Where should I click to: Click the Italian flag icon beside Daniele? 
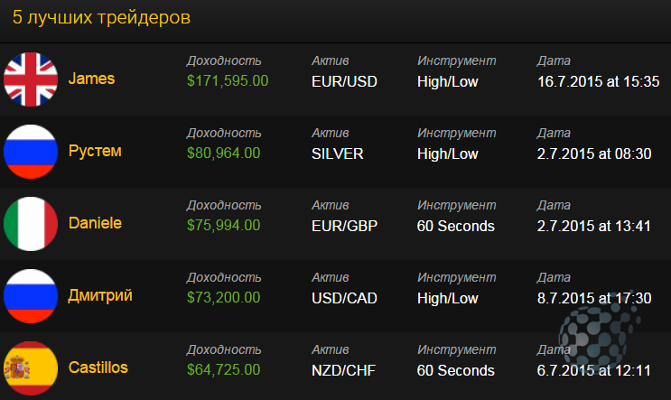pos(31,224)
